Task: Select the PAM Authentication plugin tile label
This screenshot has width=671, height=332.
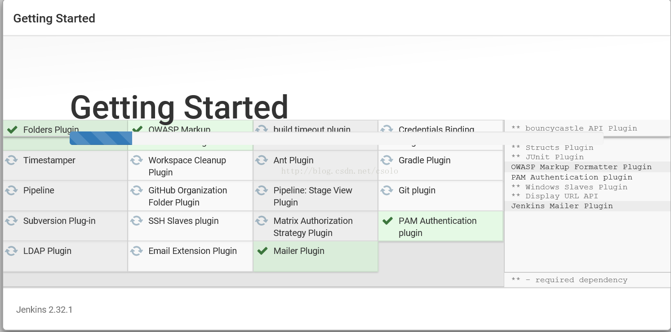Action: [x=438, y=227]
